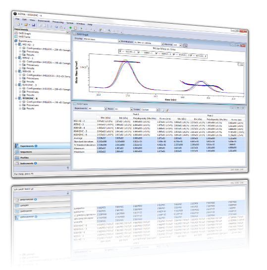Click the Open folder toolbar icon

(x=26, y=25)
